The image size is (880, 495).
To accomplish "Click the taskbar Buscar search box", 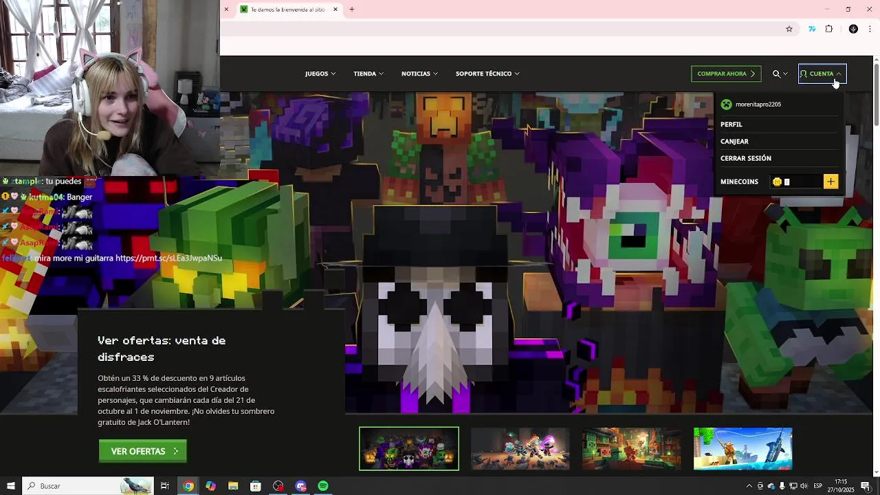I will 88,486.
